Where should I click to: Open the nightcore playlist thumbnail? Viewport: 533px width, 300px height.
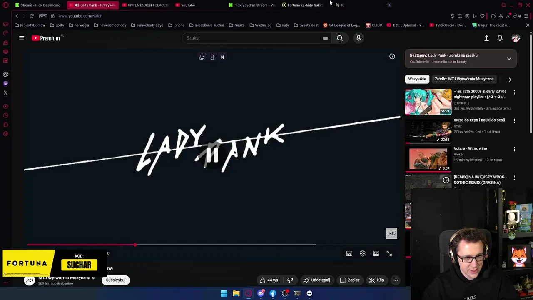point(428,102)
